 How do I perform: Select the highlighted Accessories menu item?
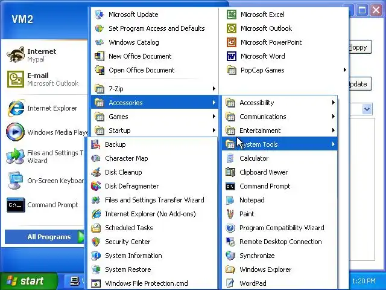154,103
